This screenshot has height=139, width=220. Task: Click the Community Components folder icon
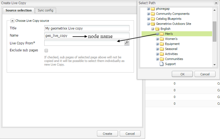click(x=153, y=14)
